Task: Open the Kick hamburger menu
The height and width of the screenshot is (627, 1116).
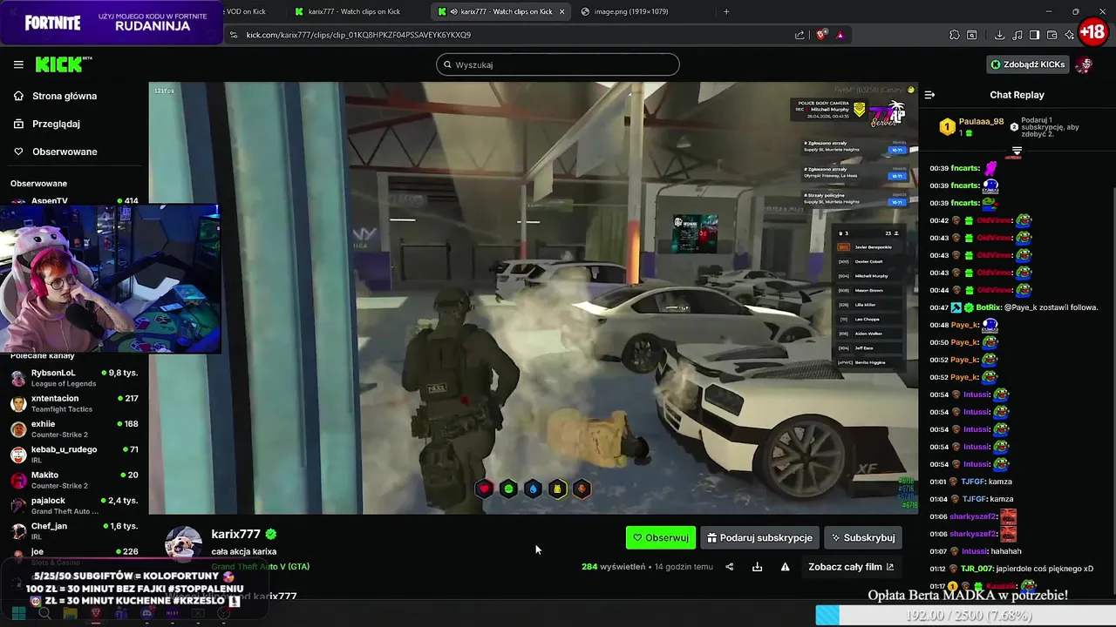Action: pos(18,64)
